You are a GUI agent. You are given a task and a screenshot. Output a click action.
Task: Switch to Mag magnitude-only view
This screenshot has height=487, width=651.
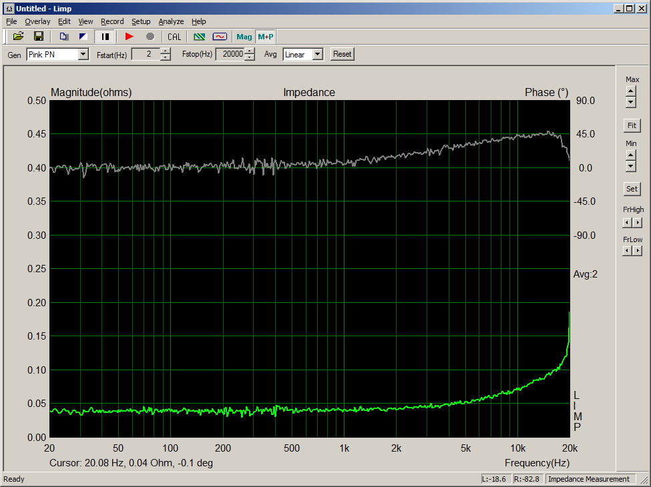[244, 37]
